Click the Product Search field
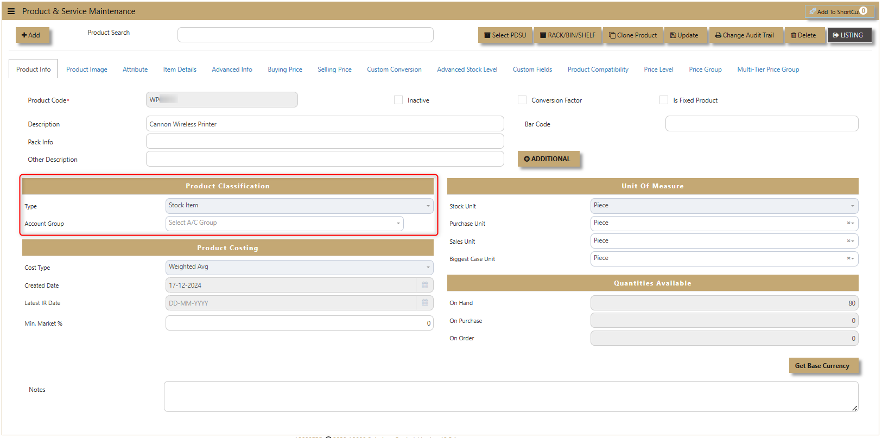This screenshot has width=882, height=438. [x=305, y=35]
